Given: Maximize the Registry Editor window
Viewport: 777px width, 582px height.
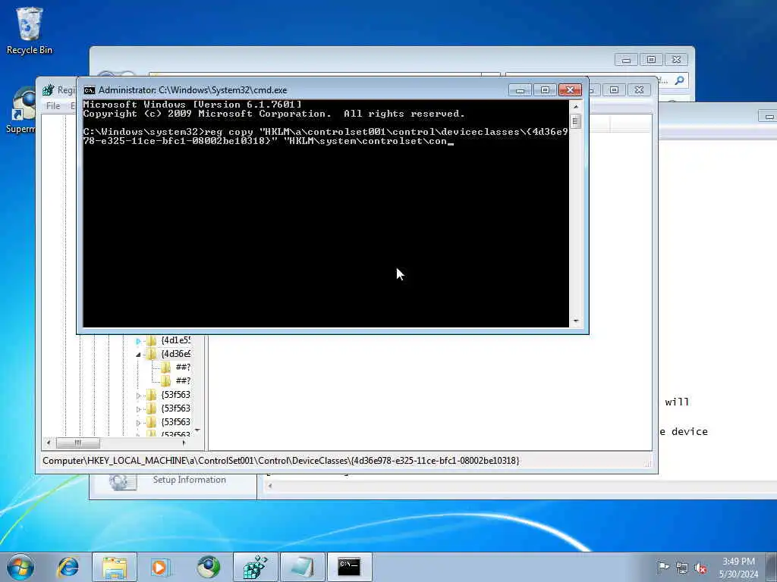Looking at the screenshot, I should 614,90.
